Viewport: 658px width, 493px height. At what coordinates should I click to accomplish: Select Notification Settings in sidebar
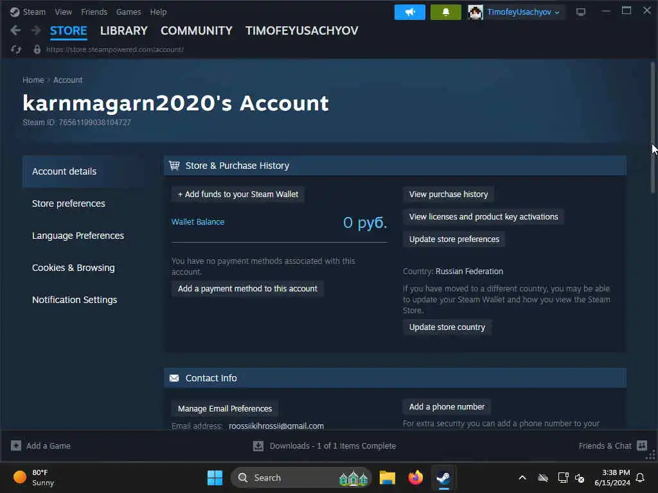(75, 300)
